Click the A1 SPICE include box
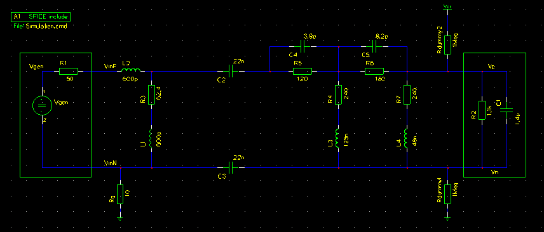 point(41,16)
